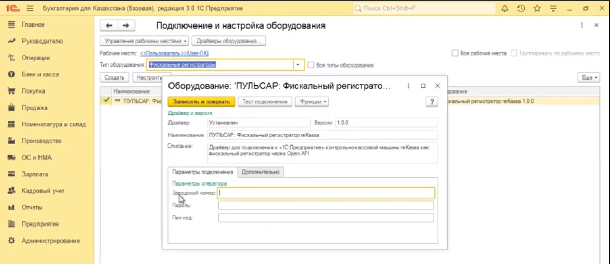Open notifications bell icon
610x264 pixels.
(x=504, y=8)
